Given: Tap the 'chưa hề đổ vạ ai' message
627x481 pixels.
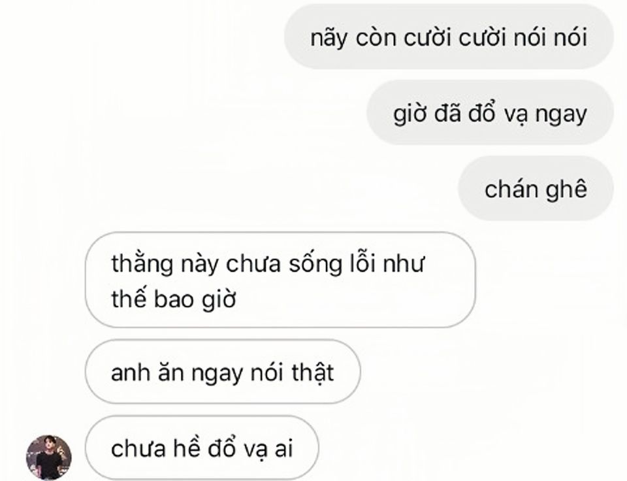Looking at the screenshot, I should click(202, 448).
